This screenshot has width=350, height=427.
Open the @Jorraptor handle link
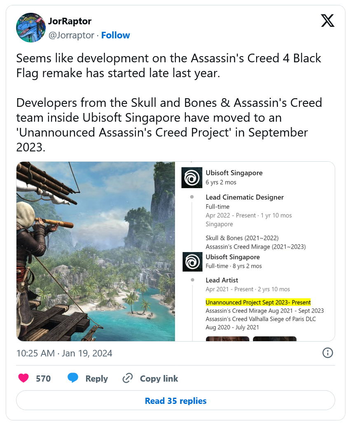tap(72, 35)
